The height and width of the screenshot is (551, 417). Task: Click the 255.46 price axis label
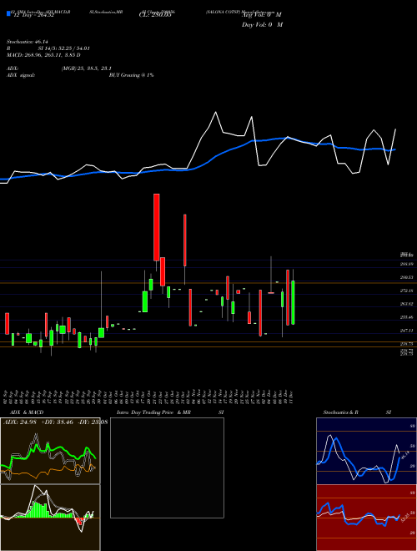click(406, 317)
